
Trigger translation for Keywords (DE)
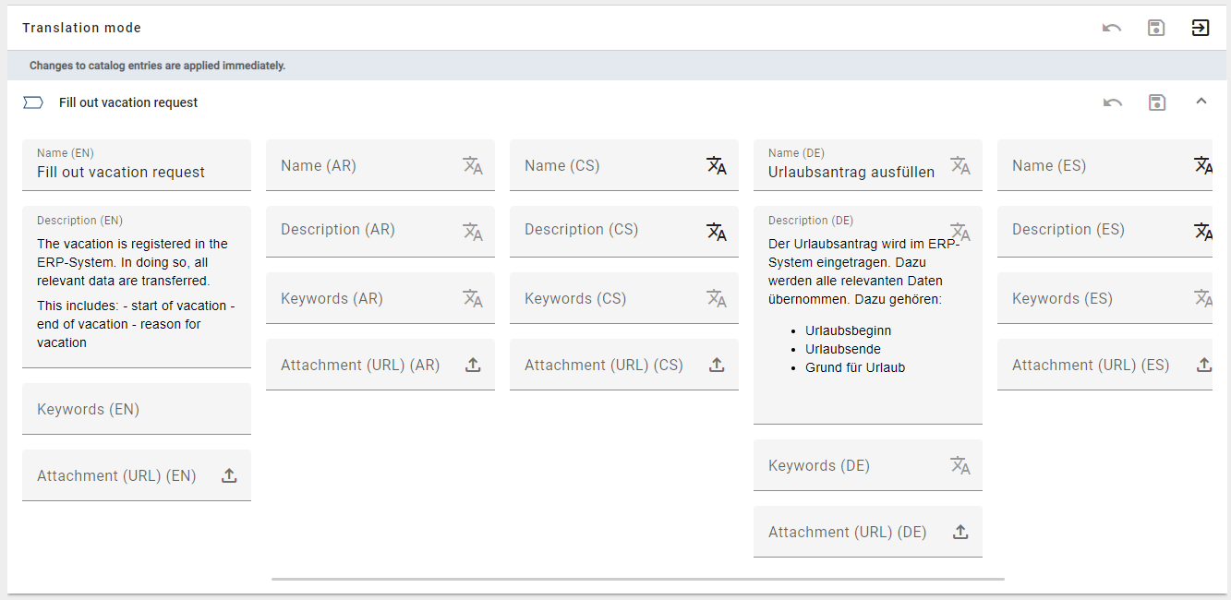pos(960,465)
